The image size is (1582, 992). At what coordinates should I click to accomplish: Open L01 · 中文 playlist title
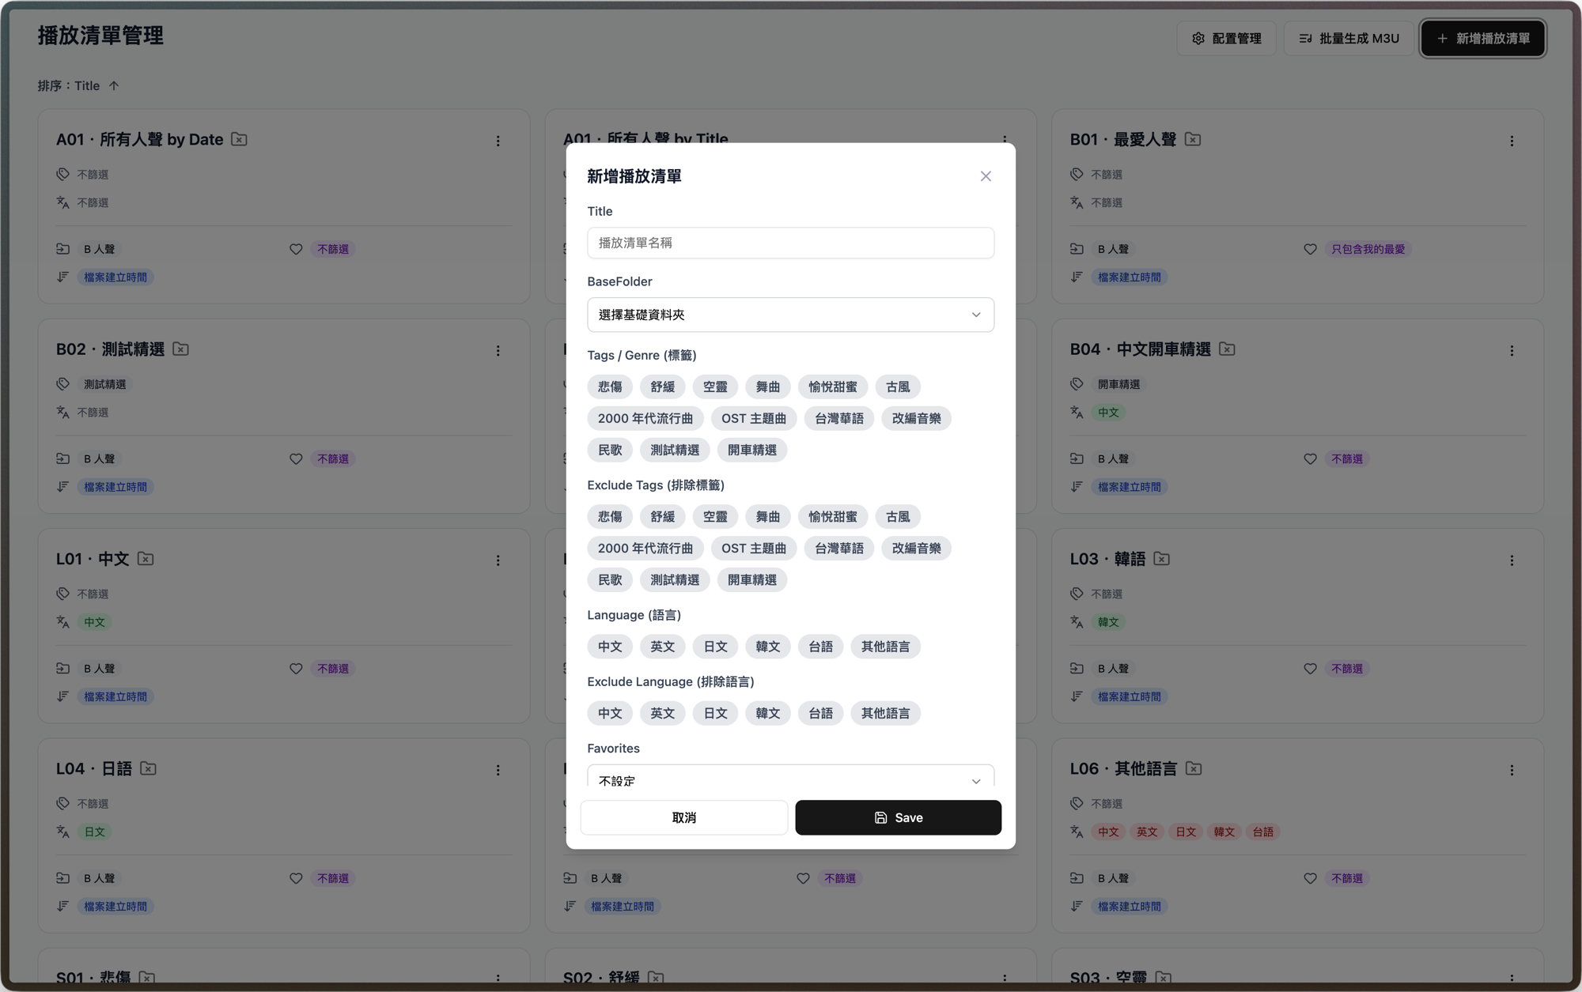pos(93,559)
